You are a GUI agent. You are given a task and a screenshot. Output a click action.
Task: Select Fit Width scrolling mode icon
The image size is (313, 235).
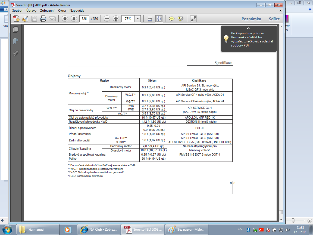tap(150, 19)
